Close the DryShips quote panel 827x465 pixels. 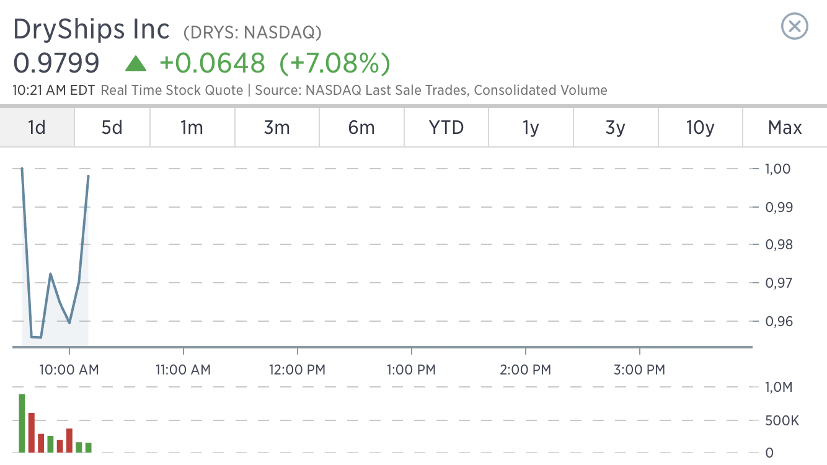(x=795, y=27)
